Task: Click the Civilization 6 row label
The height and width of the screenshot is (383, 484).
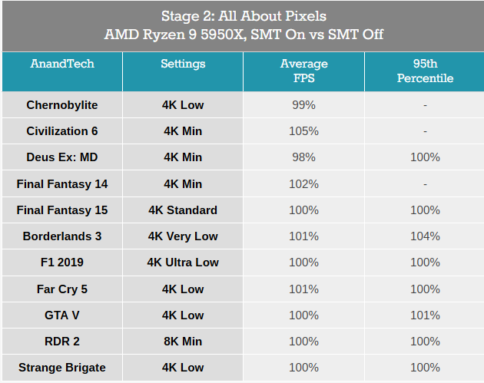Action: (62, 131)
